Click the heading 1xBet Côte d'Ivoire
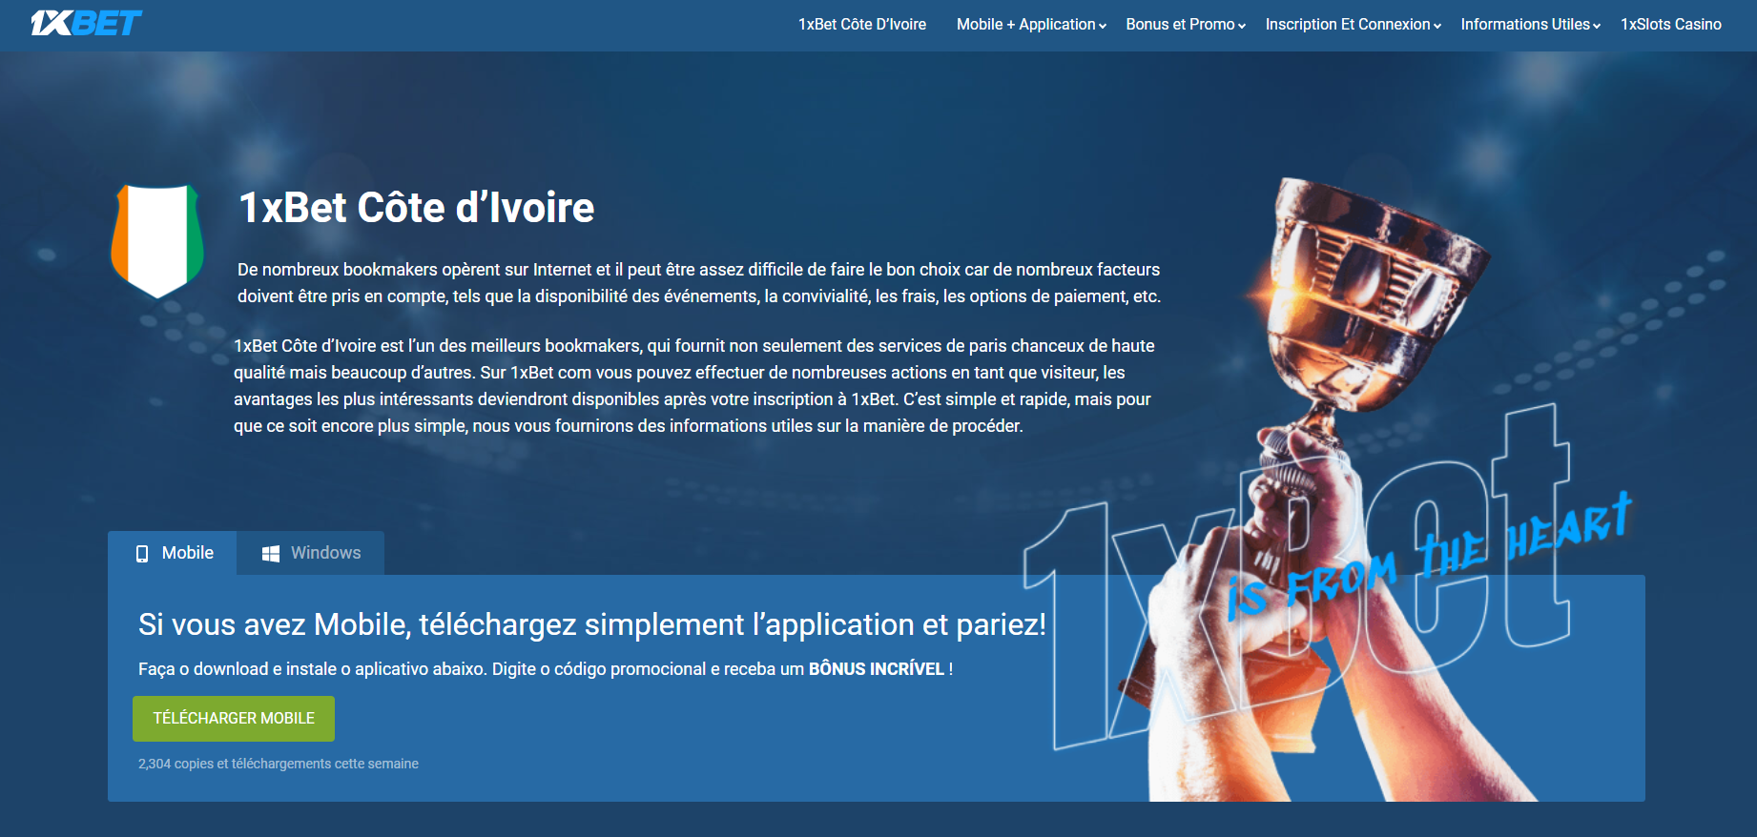 click(416, 208)
